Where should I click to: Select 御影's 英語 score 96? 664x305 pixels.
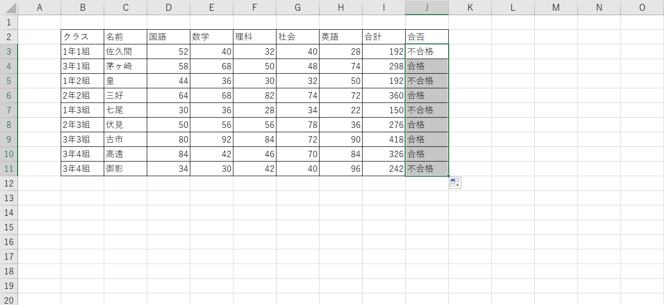[341, 168]
